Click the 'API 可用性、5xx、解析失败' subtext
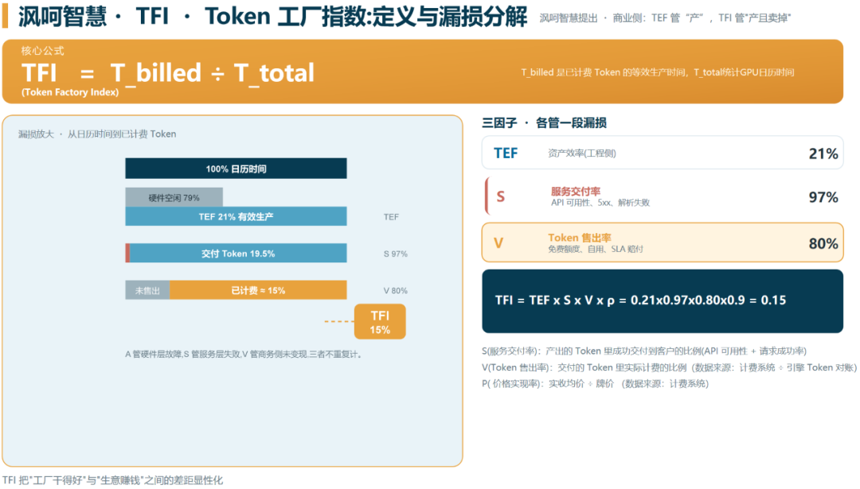Image resolution: width=860 pixels, height=489 pixels. (600, 203)
